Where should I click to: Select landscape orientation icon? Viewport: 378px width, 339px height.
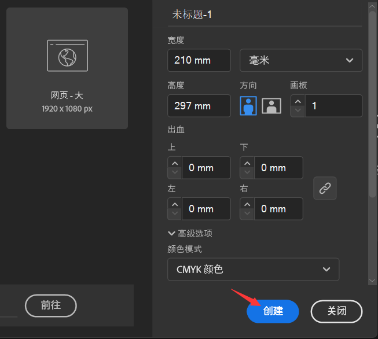[271, 106]
